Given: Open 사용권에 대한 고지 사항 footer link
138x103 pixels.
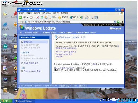Looking at the screenshot, I should point(68,86).
